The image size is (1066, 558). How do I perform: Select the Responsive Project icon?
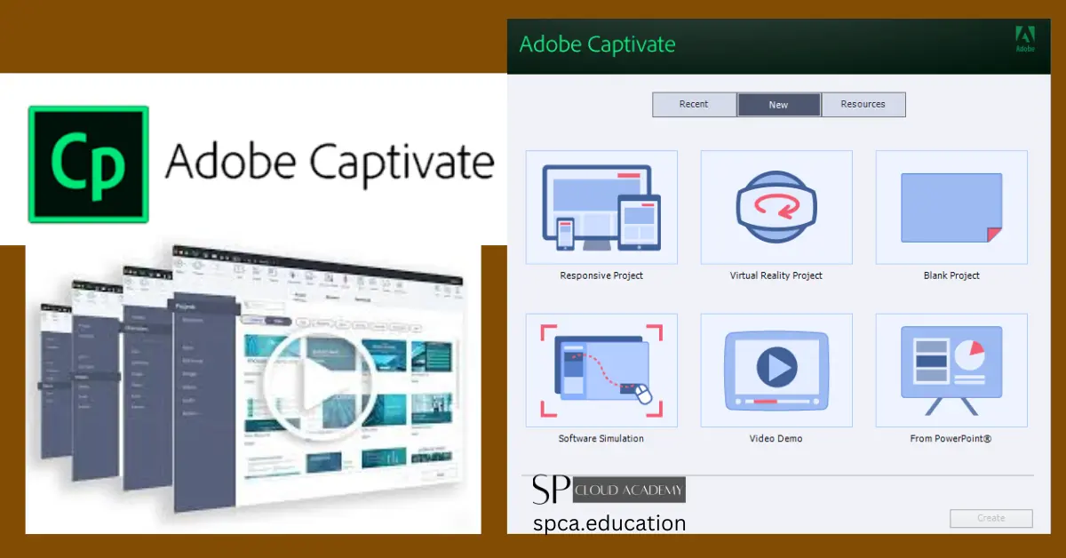point(601,207)
